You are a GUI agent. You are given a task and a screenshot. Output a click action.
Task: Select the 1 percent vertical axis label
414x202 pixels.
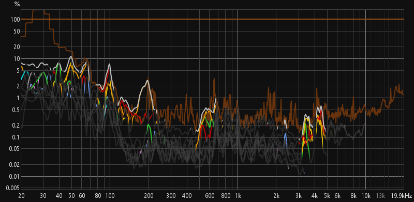[19, 98]
